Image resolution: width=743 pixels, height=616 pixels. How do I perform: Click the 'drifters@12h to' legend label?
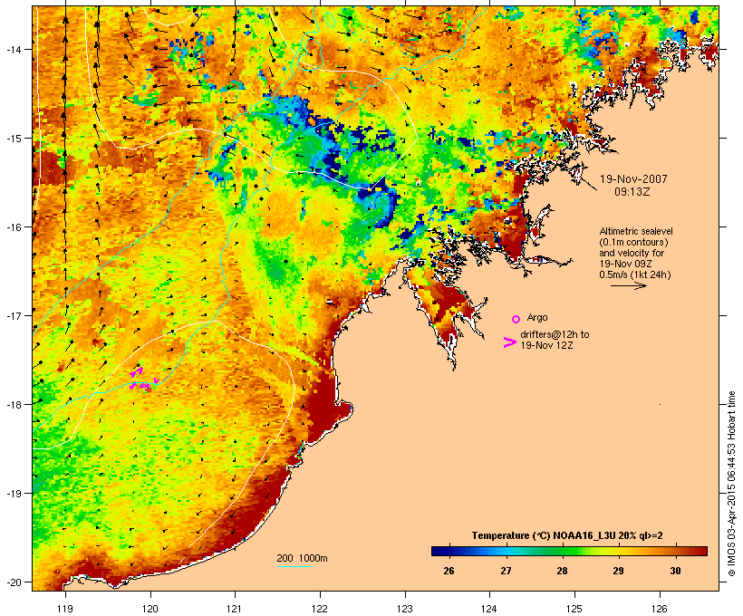[x=555, y=334]
